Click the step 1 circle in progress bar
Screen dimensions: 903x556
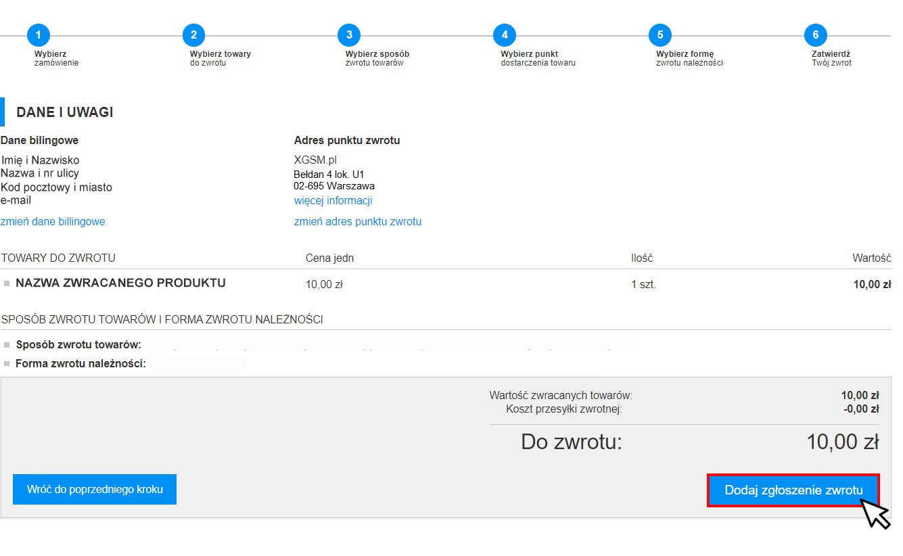[x=39, y=35]
